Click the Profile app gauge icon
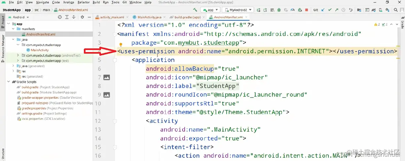The width and height of the screenshot is (405, 161). (292, 10)
